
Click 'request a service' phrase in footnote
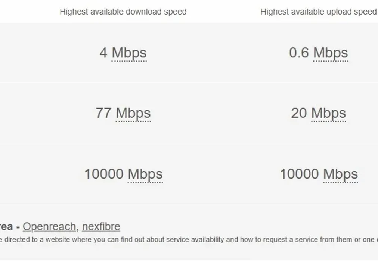pyautogui.click(x=284, y=240)
